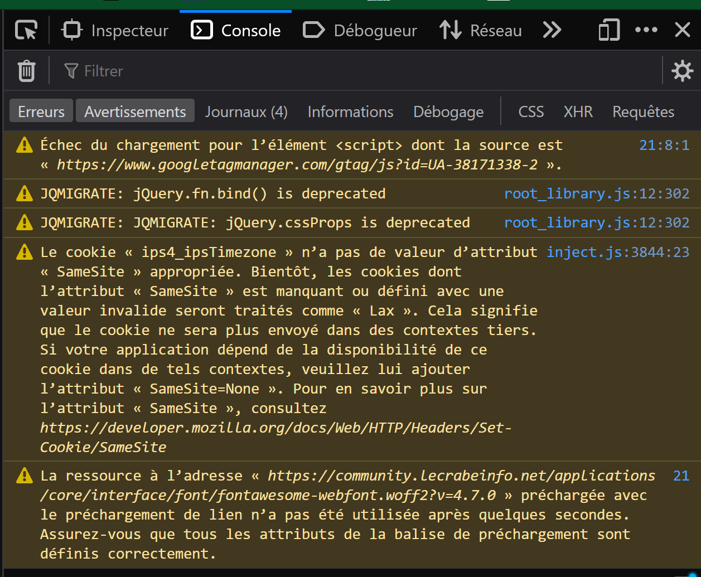Viewport: 701px width, 577px height.
Task: Open googletagmanager.com script URL
Action: [x=297, y=164]
